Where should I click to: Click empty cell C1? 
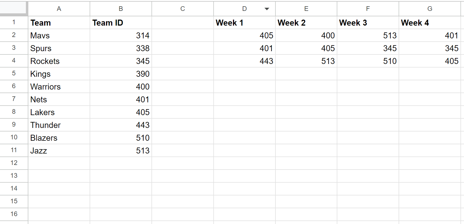tap(183, 23)
